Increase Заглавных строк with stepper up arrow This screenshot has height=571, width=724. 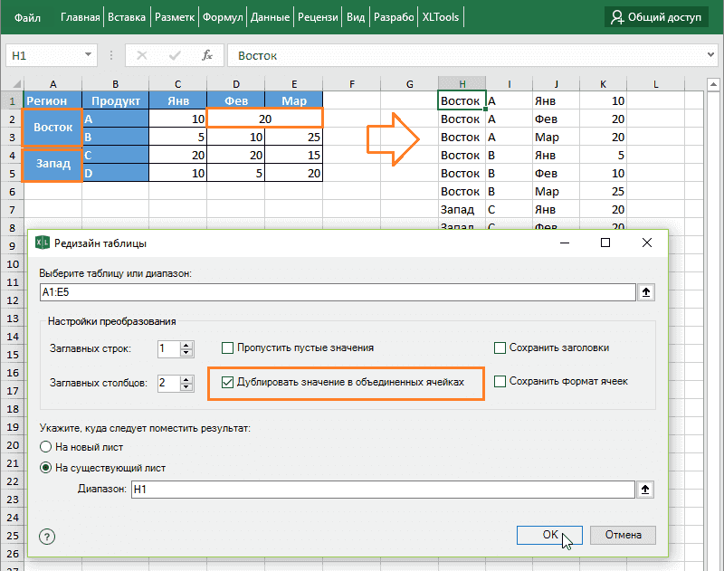point(185,344)
